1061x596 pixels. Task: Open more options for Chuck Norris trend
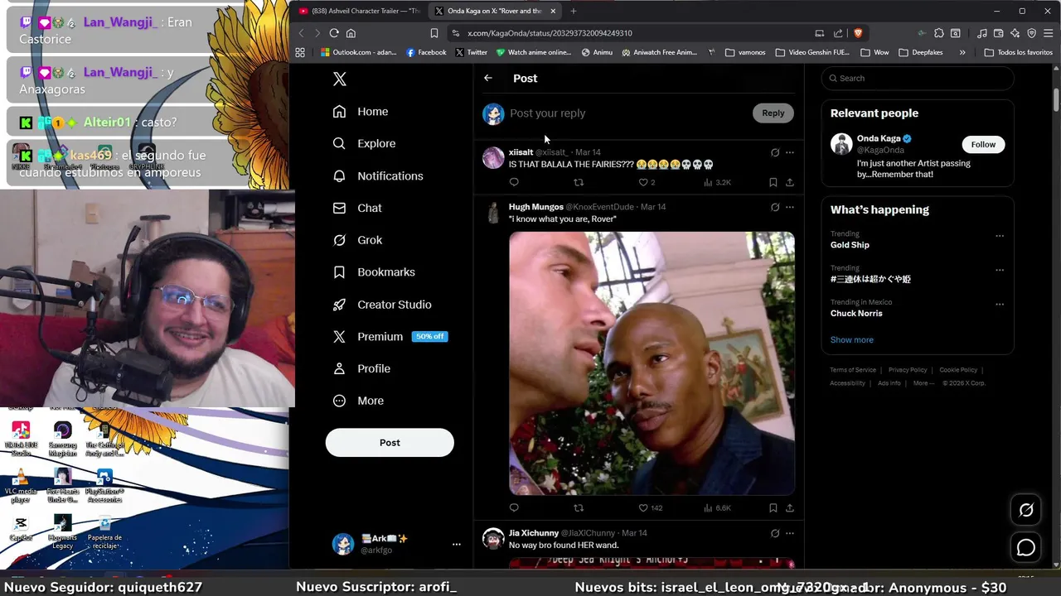pos(1000,304)
